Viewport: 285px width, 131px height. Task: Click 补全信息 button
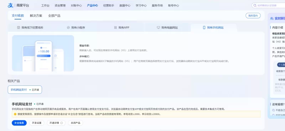point(19,123)
